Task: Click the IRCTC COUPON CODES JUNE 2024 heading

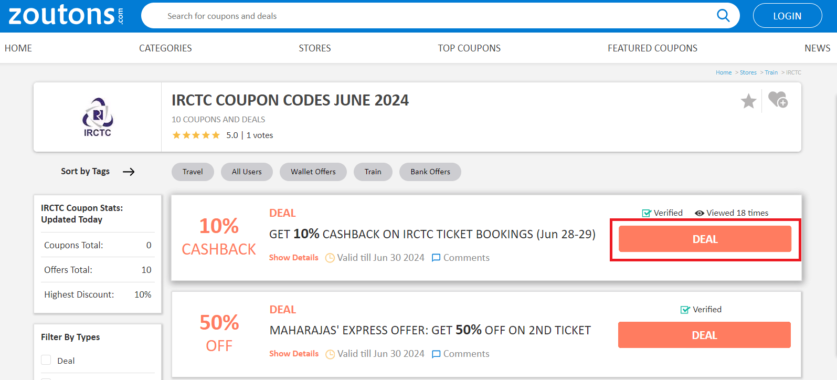Action: coord(290,100)
